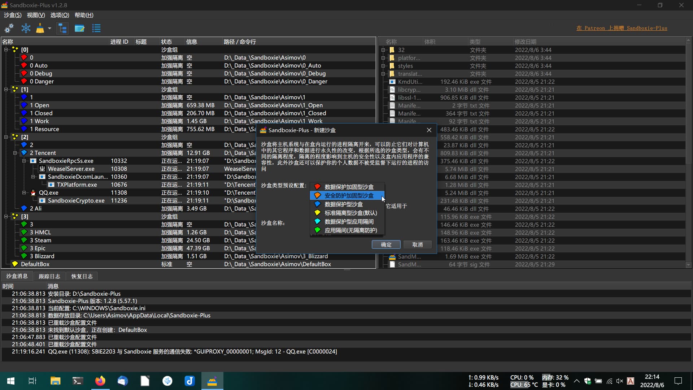Collapse the [0] sandbox group
The image size is (693, 390).
click(x=6, y=49)
